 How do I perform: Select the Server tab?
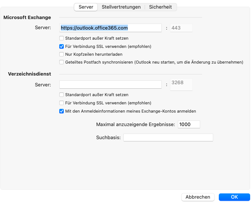click(x=86, y=7)
